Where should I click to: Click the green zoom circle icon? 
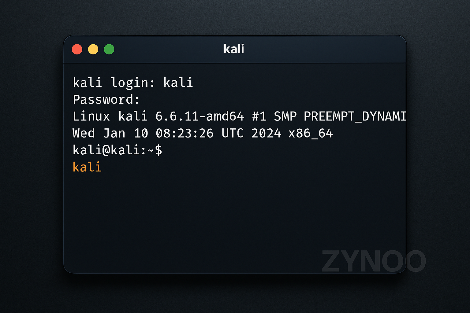pyautogui.click(x=109, y=49)
